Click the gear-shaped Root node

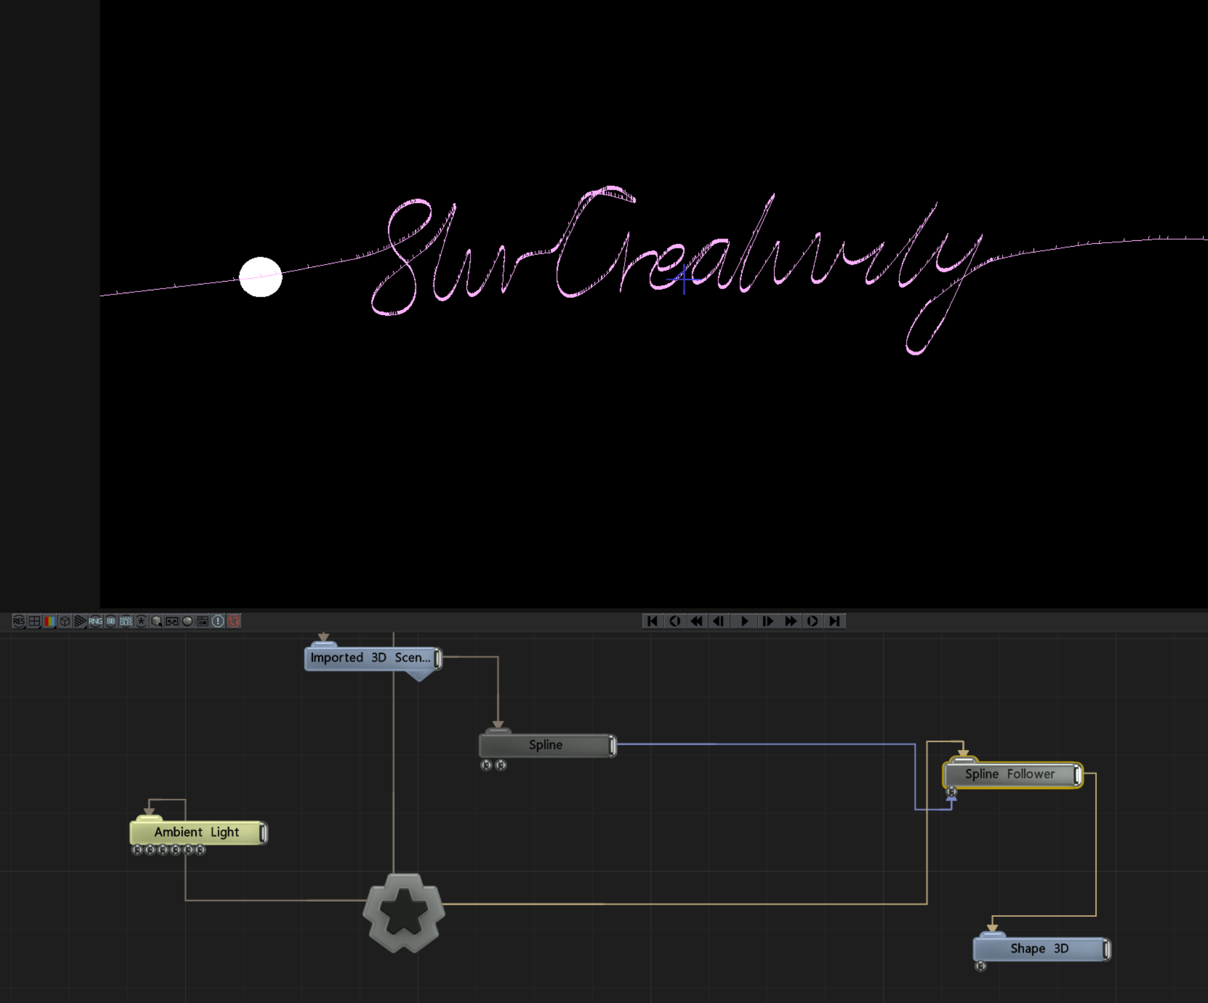click(404, 912)
